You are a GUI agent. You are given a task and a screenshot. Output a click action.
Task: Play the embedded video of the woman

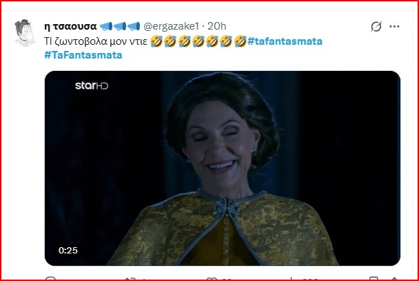click(x=223, y=168)
